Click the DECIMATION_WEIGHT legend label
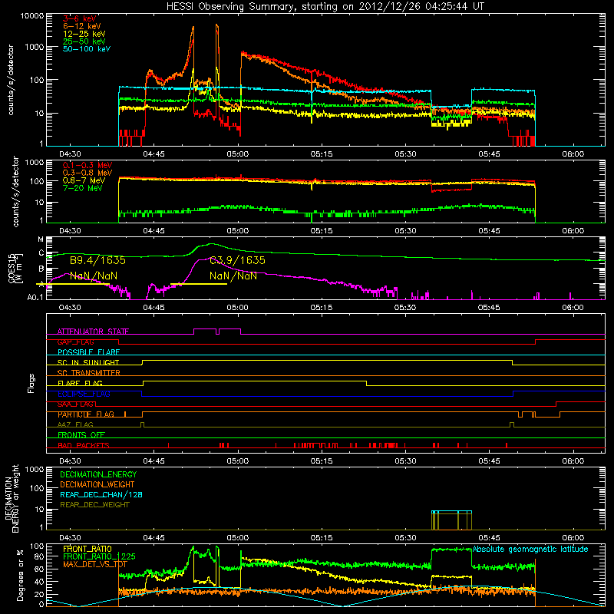This screenshot has height=614, width=614. [97, 484]
